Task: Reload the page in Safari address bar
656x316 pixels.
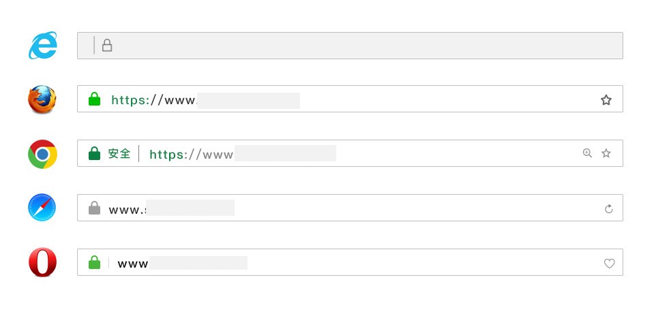Action: (610, 209)
